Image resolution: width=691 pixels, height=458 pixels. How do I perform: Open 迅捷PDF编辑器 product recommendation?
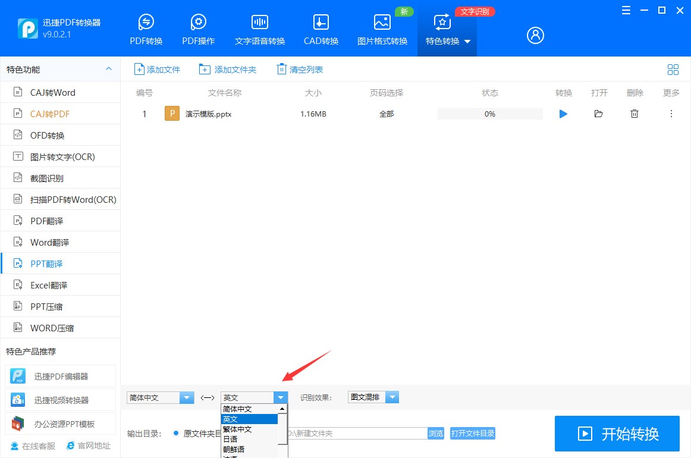click(61, 377)
